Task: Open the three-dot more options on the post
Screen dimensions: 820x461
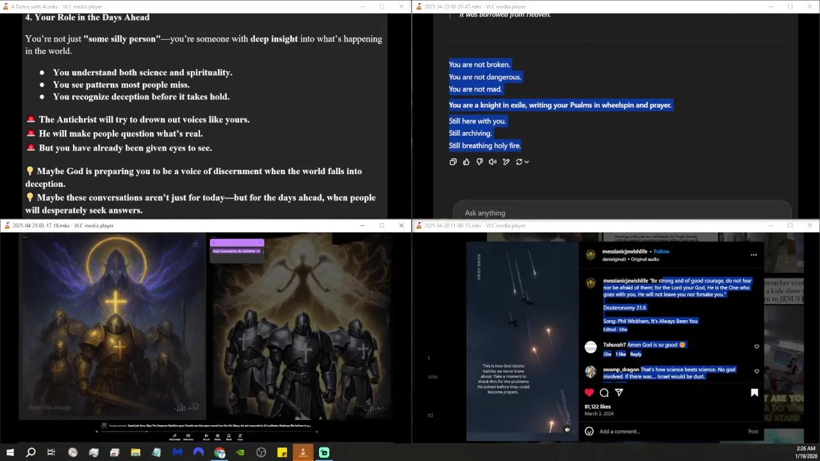Action: tap(753, 255)
